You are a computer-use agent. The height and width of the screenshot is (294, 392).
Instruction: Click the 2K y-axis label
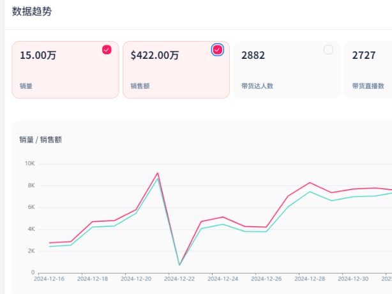(x=31, y=251)
